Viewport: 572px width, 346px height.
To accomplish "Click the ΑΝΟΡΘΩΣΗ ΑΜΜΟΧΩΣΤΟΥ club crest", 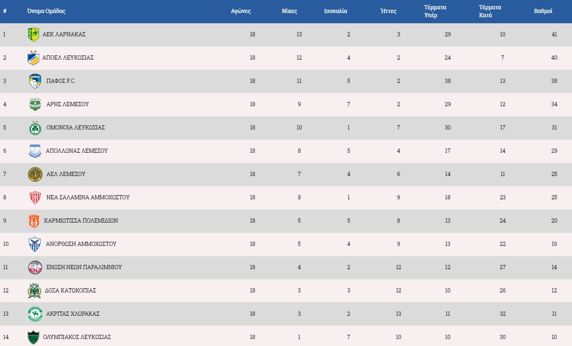I will (x=35, y=244).
